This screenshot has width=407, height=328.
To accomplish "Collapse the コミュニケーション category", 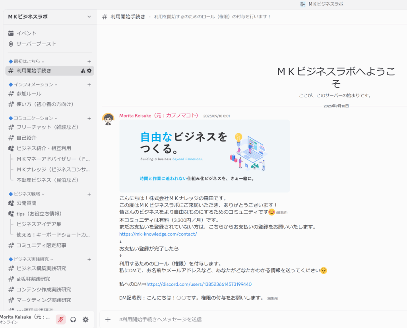I will (33, 118).
